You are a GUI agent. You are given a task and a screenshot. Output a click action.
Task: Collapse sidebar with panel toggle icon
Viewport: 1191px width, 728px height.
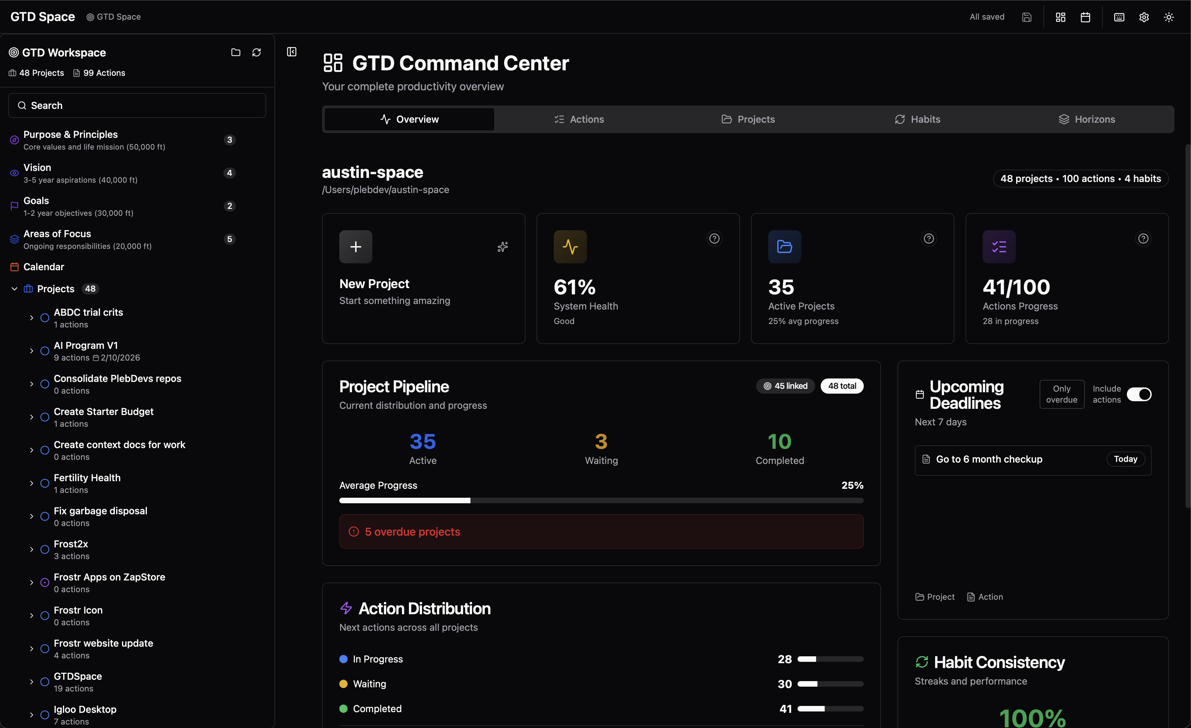[291, 52]
